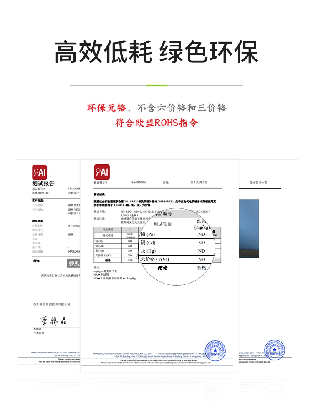Click the magnified 六价铬 Cr(VI) row label

tap(155, 259)
